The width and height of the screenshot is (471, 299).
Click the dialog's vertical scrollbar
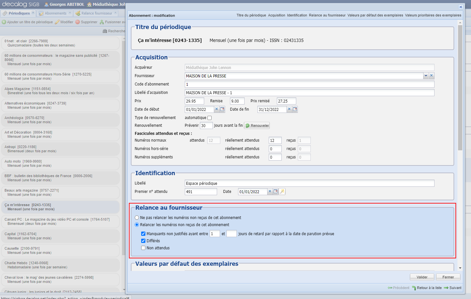click(460, 87)
